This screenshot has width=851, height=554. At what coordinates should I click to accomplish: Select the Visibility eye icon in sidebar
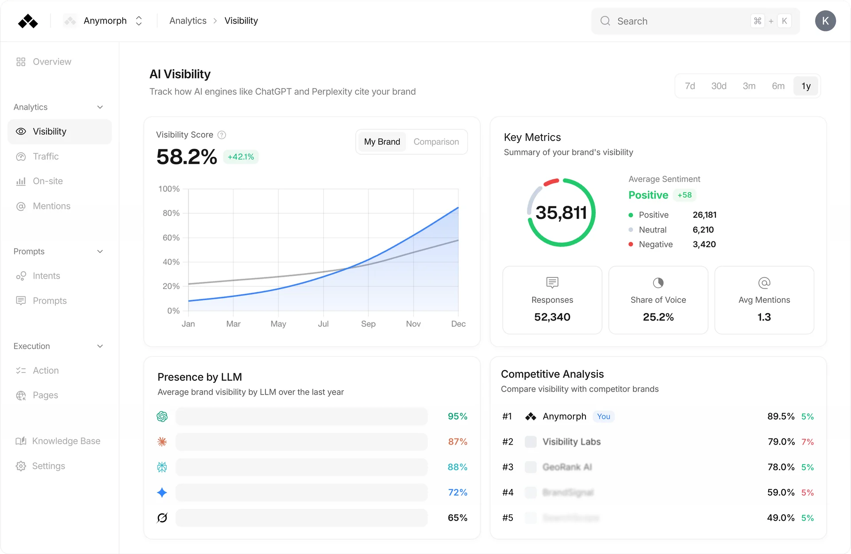(x=21, y=131)
